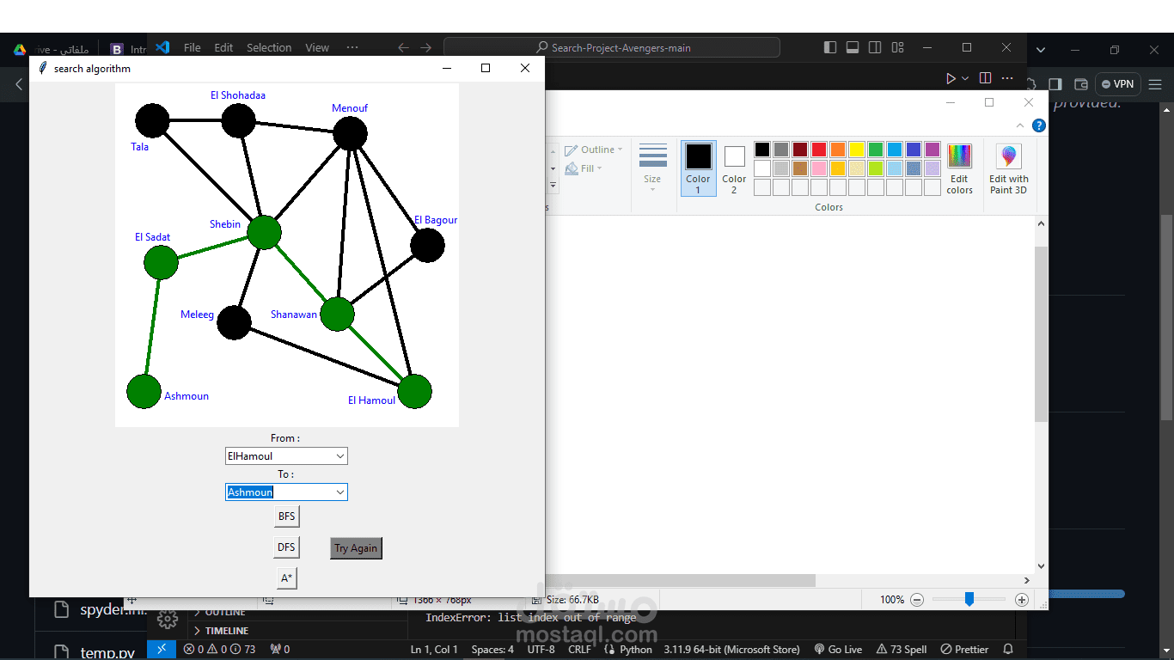Click the Prettier icon in the status bar

963,649
